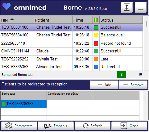Image resolution: width=149 pixels, height=132 pixels.
Task: Click the multicolor status column header icon
Action: click(x=96, y=20)
